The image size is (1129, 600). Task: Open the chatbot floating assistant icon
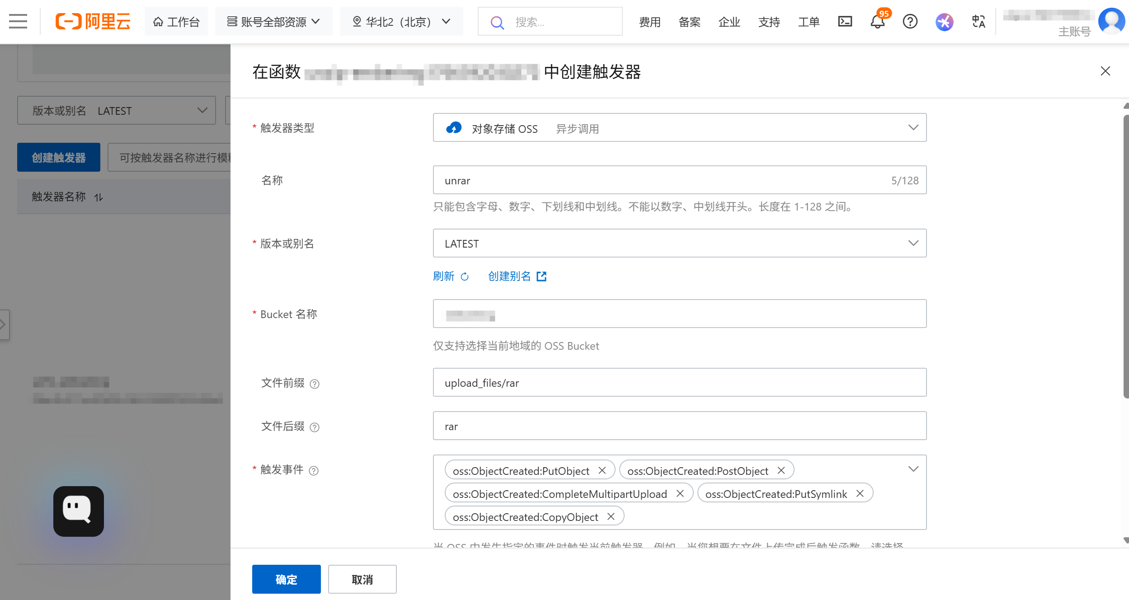[79, 511]
